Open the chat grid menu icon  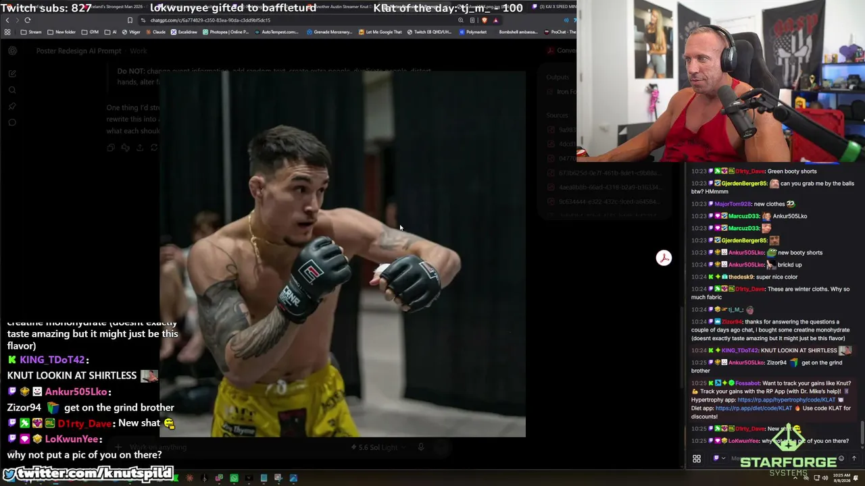point(697,459)
